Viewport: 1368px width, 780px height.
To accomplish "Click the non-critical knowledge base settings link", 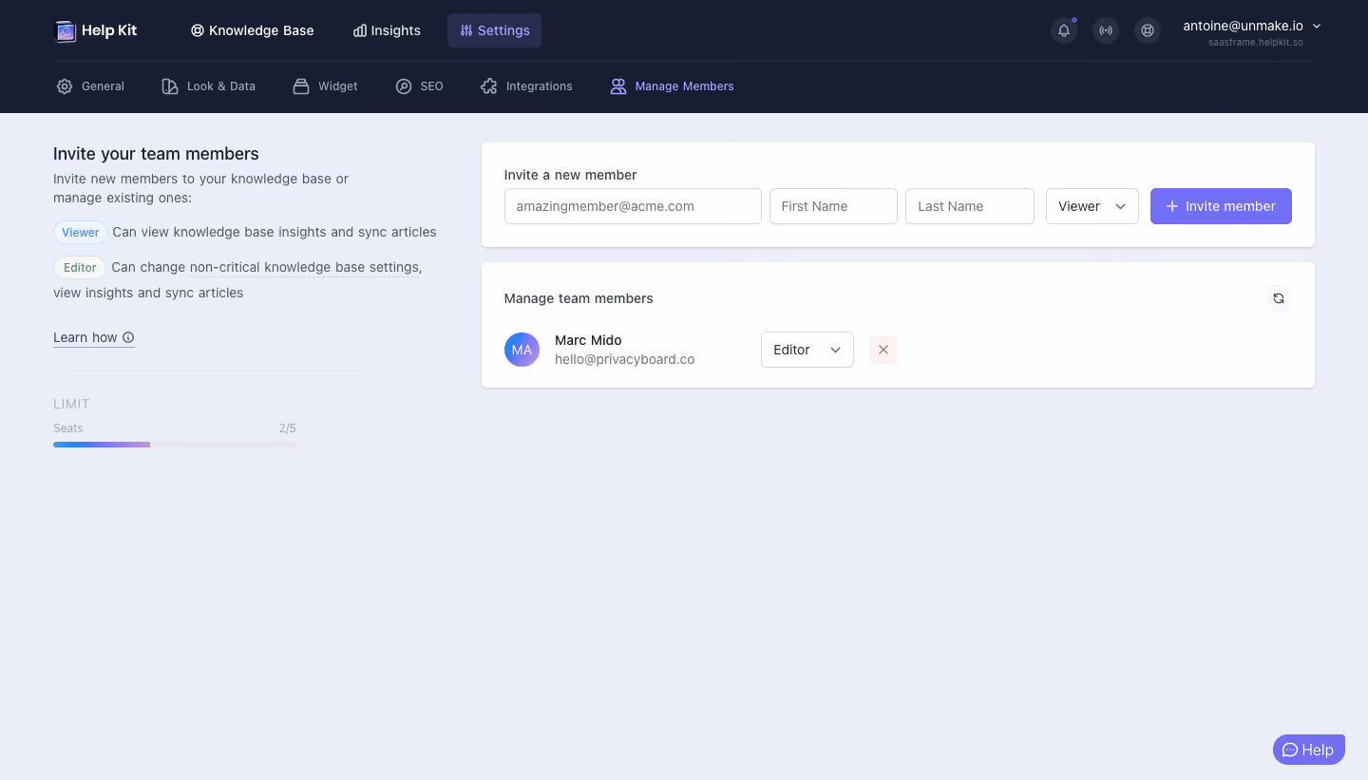I will tap(305, 267).
